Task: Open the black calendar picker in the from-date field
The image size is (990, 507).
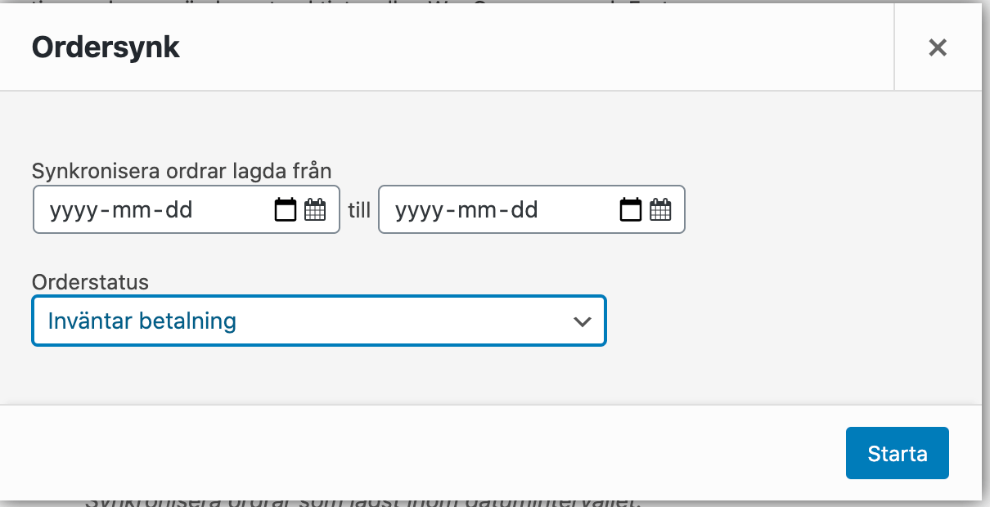Action: (285, 210)
